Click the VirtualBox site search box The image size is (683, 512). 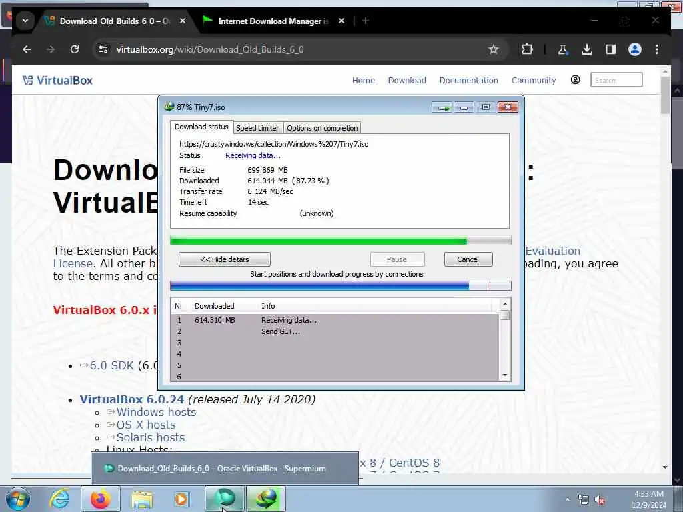tap(616, 80)
